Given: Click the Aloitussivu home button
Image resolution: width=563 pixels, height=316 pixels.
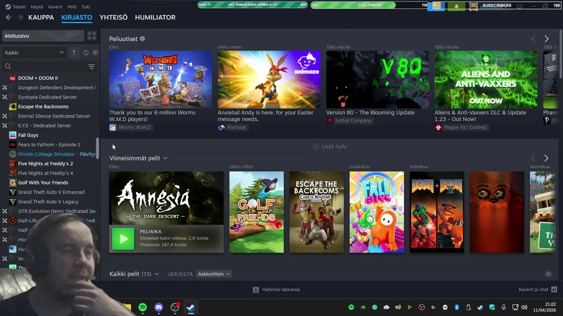Looking at the screenshot, I should (x=43, y=36).
